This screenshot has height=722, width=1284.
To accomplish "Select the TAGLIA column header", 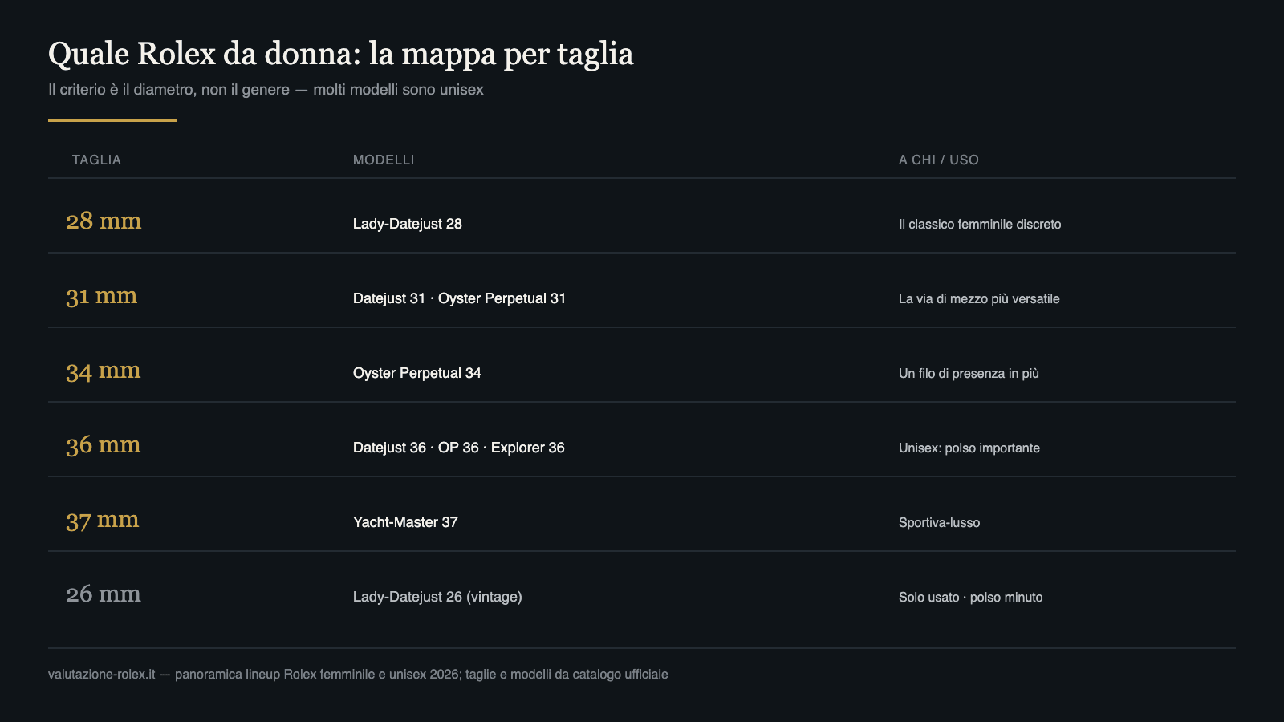I will (96, 160).
